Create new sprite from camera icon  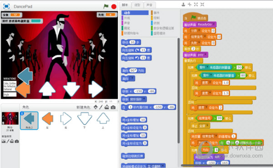click(x=113, y=107)
